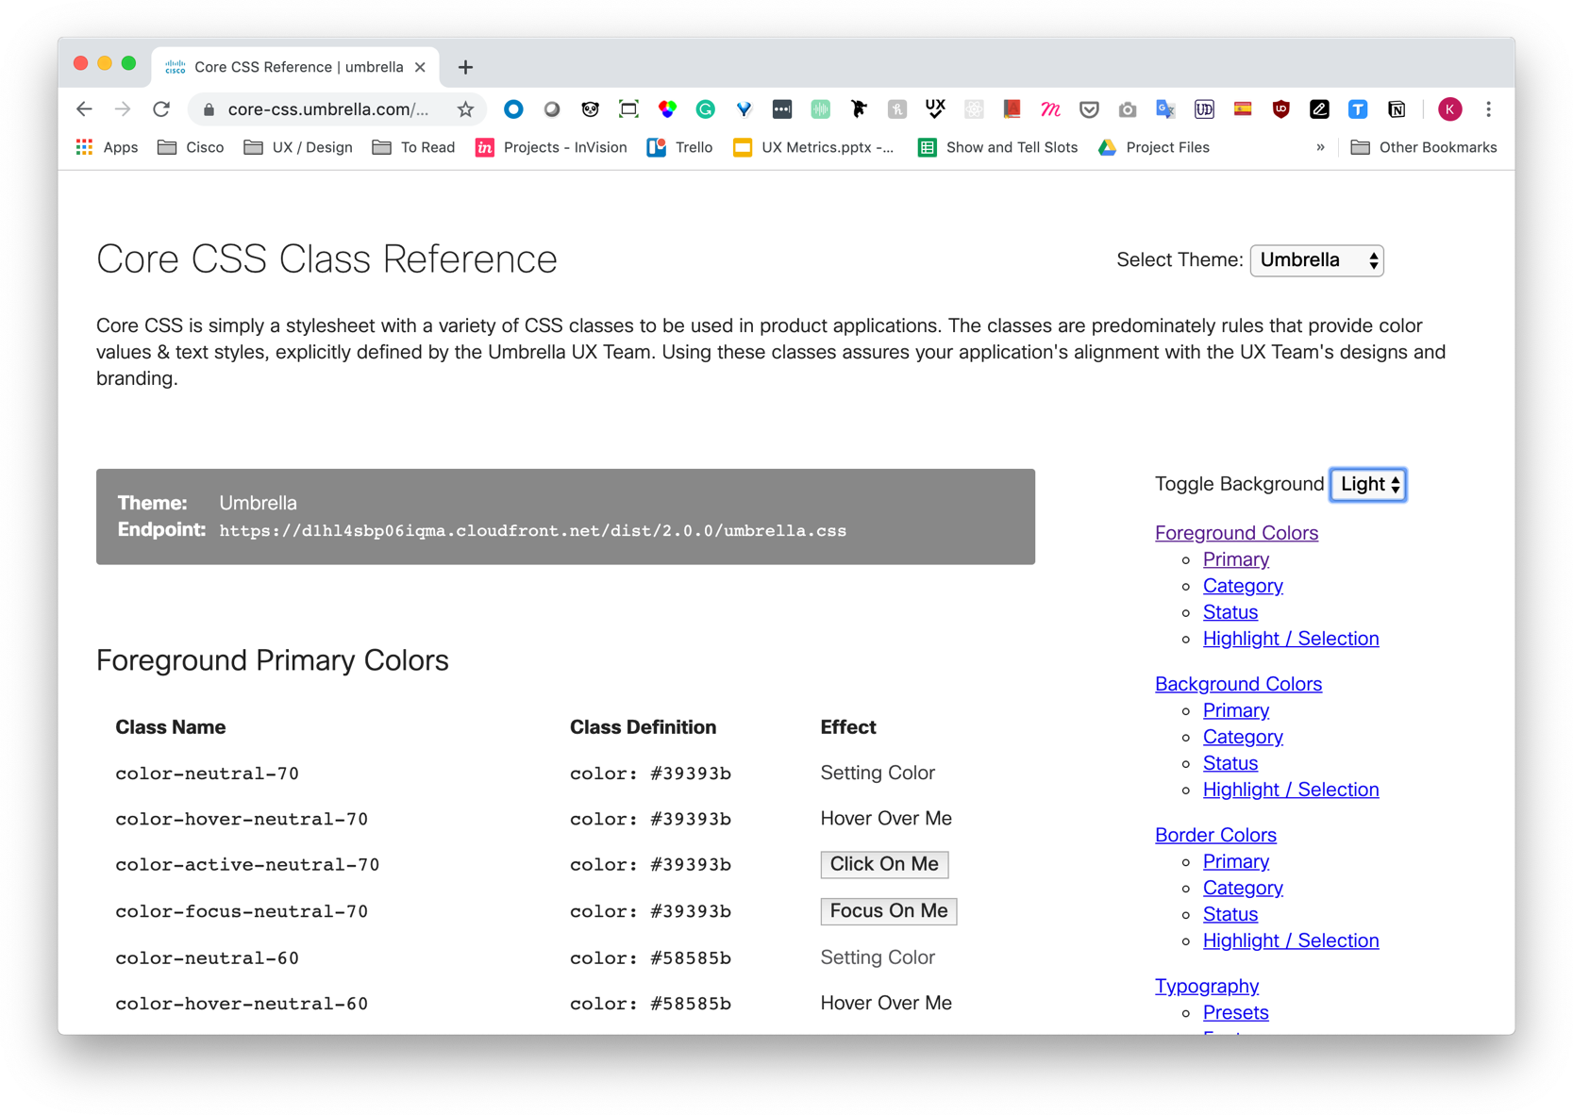
Task: Open the Chrome three-dot menu
Action: [1489, 109]
